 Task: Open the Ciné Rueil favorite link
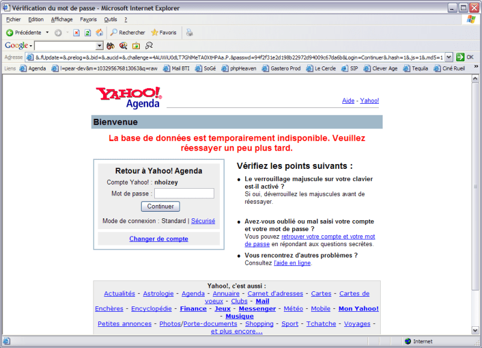[x=449, y=69]
